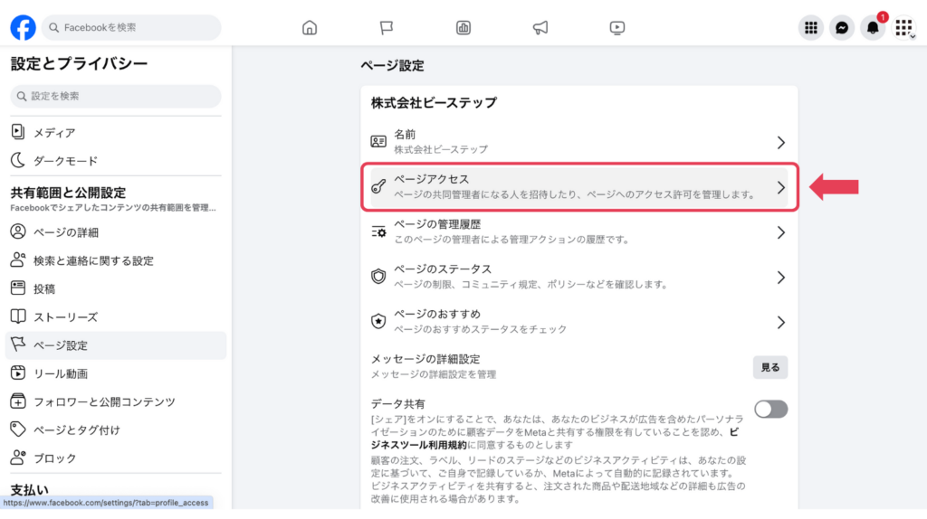Click メッセージの詳細設定 label
This screenshot has height=519, width=927.
click(425, 359)
